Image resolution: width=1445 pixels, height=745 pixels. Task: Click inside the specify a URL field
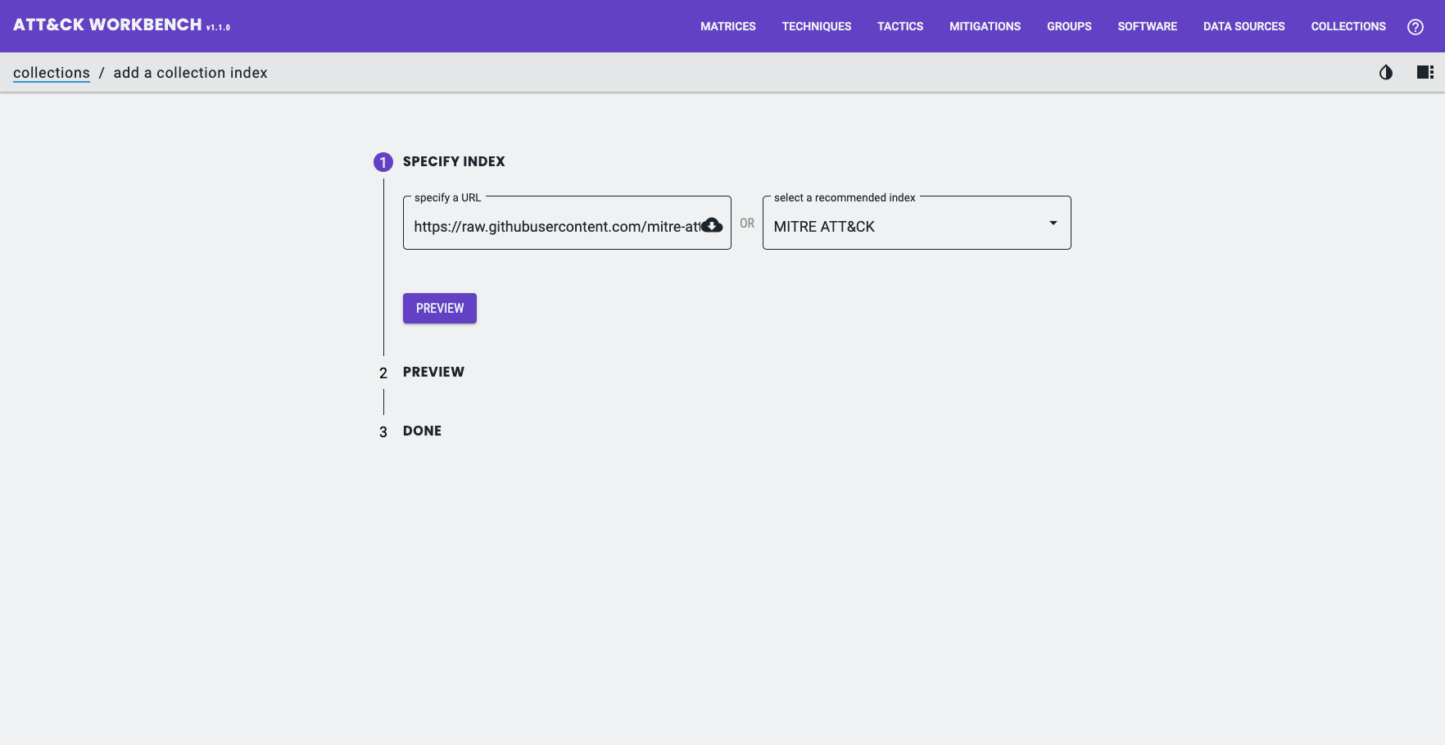pos(555,227)
